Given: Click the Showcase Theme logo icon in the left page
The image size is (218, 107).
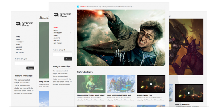Looking at the screenshot, I should (18, 24).
